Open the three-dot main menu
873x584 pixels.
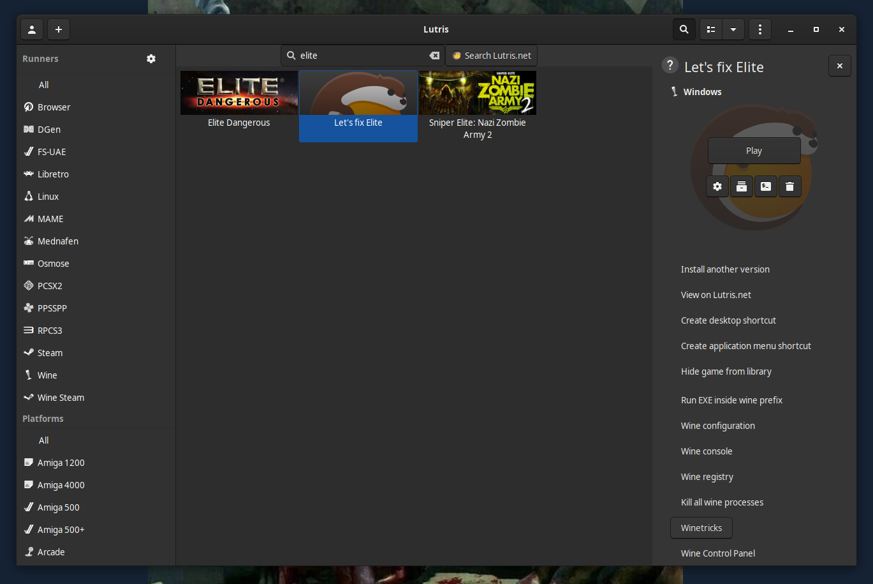point(759,29)
